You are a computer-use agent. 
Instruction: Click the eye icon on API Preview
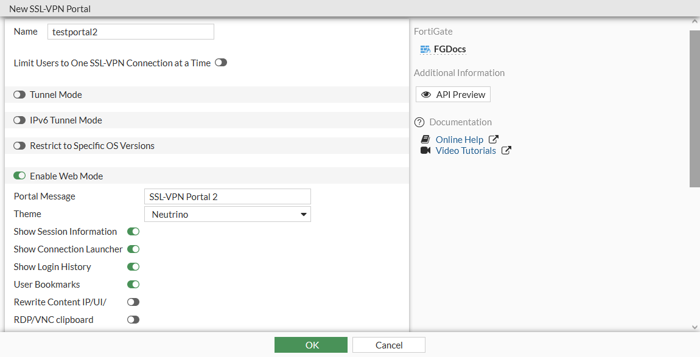pos(426,94)
